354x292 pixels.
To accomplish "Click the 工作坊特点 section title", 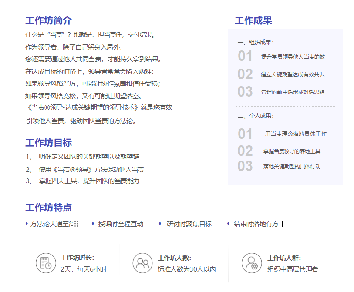I will coord(48,208).
